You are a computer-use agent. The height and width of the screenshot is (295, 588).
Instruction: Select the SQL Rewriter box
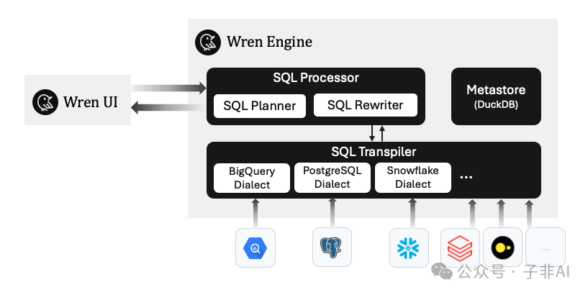pos(365,105)
